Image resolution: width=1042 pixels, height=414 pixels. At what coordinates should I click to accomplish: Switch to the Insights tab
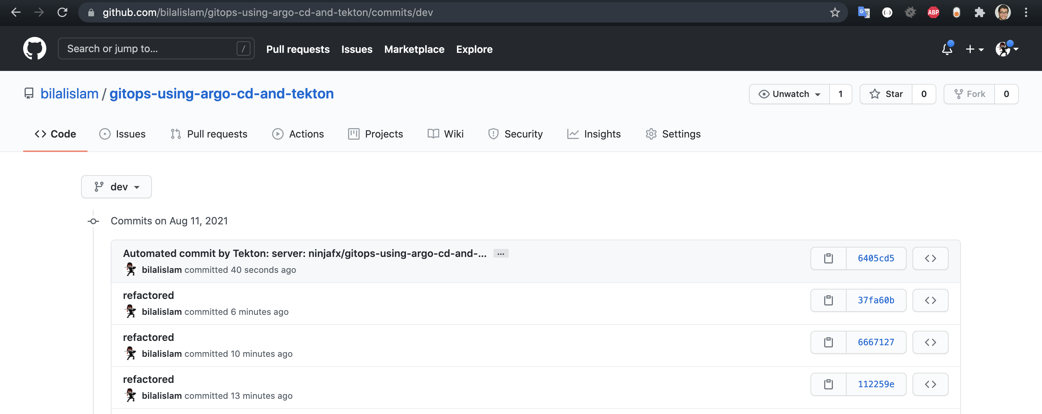pyautogui.click(x=594, y=134)
